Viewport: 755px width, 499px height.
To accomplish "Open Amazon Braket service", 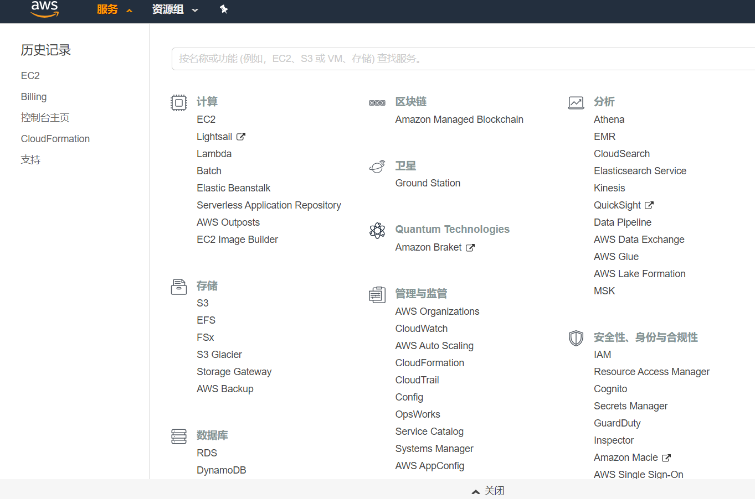I will (429, 247).
